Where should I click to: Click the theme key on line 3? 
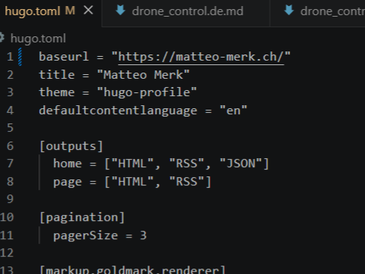click(57, 92)
